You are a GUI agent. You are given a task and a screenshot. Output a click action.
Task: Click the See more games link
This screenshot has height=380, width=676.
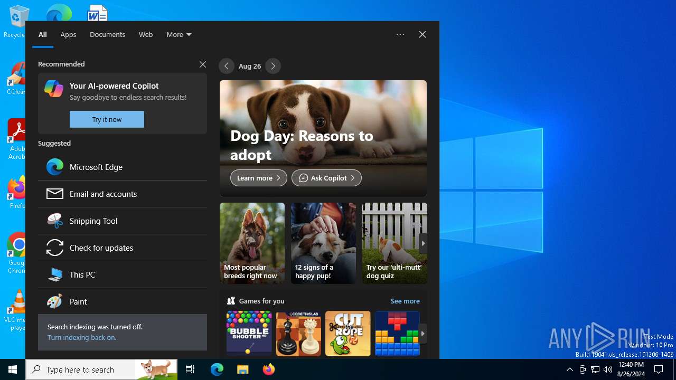(405, 301)
